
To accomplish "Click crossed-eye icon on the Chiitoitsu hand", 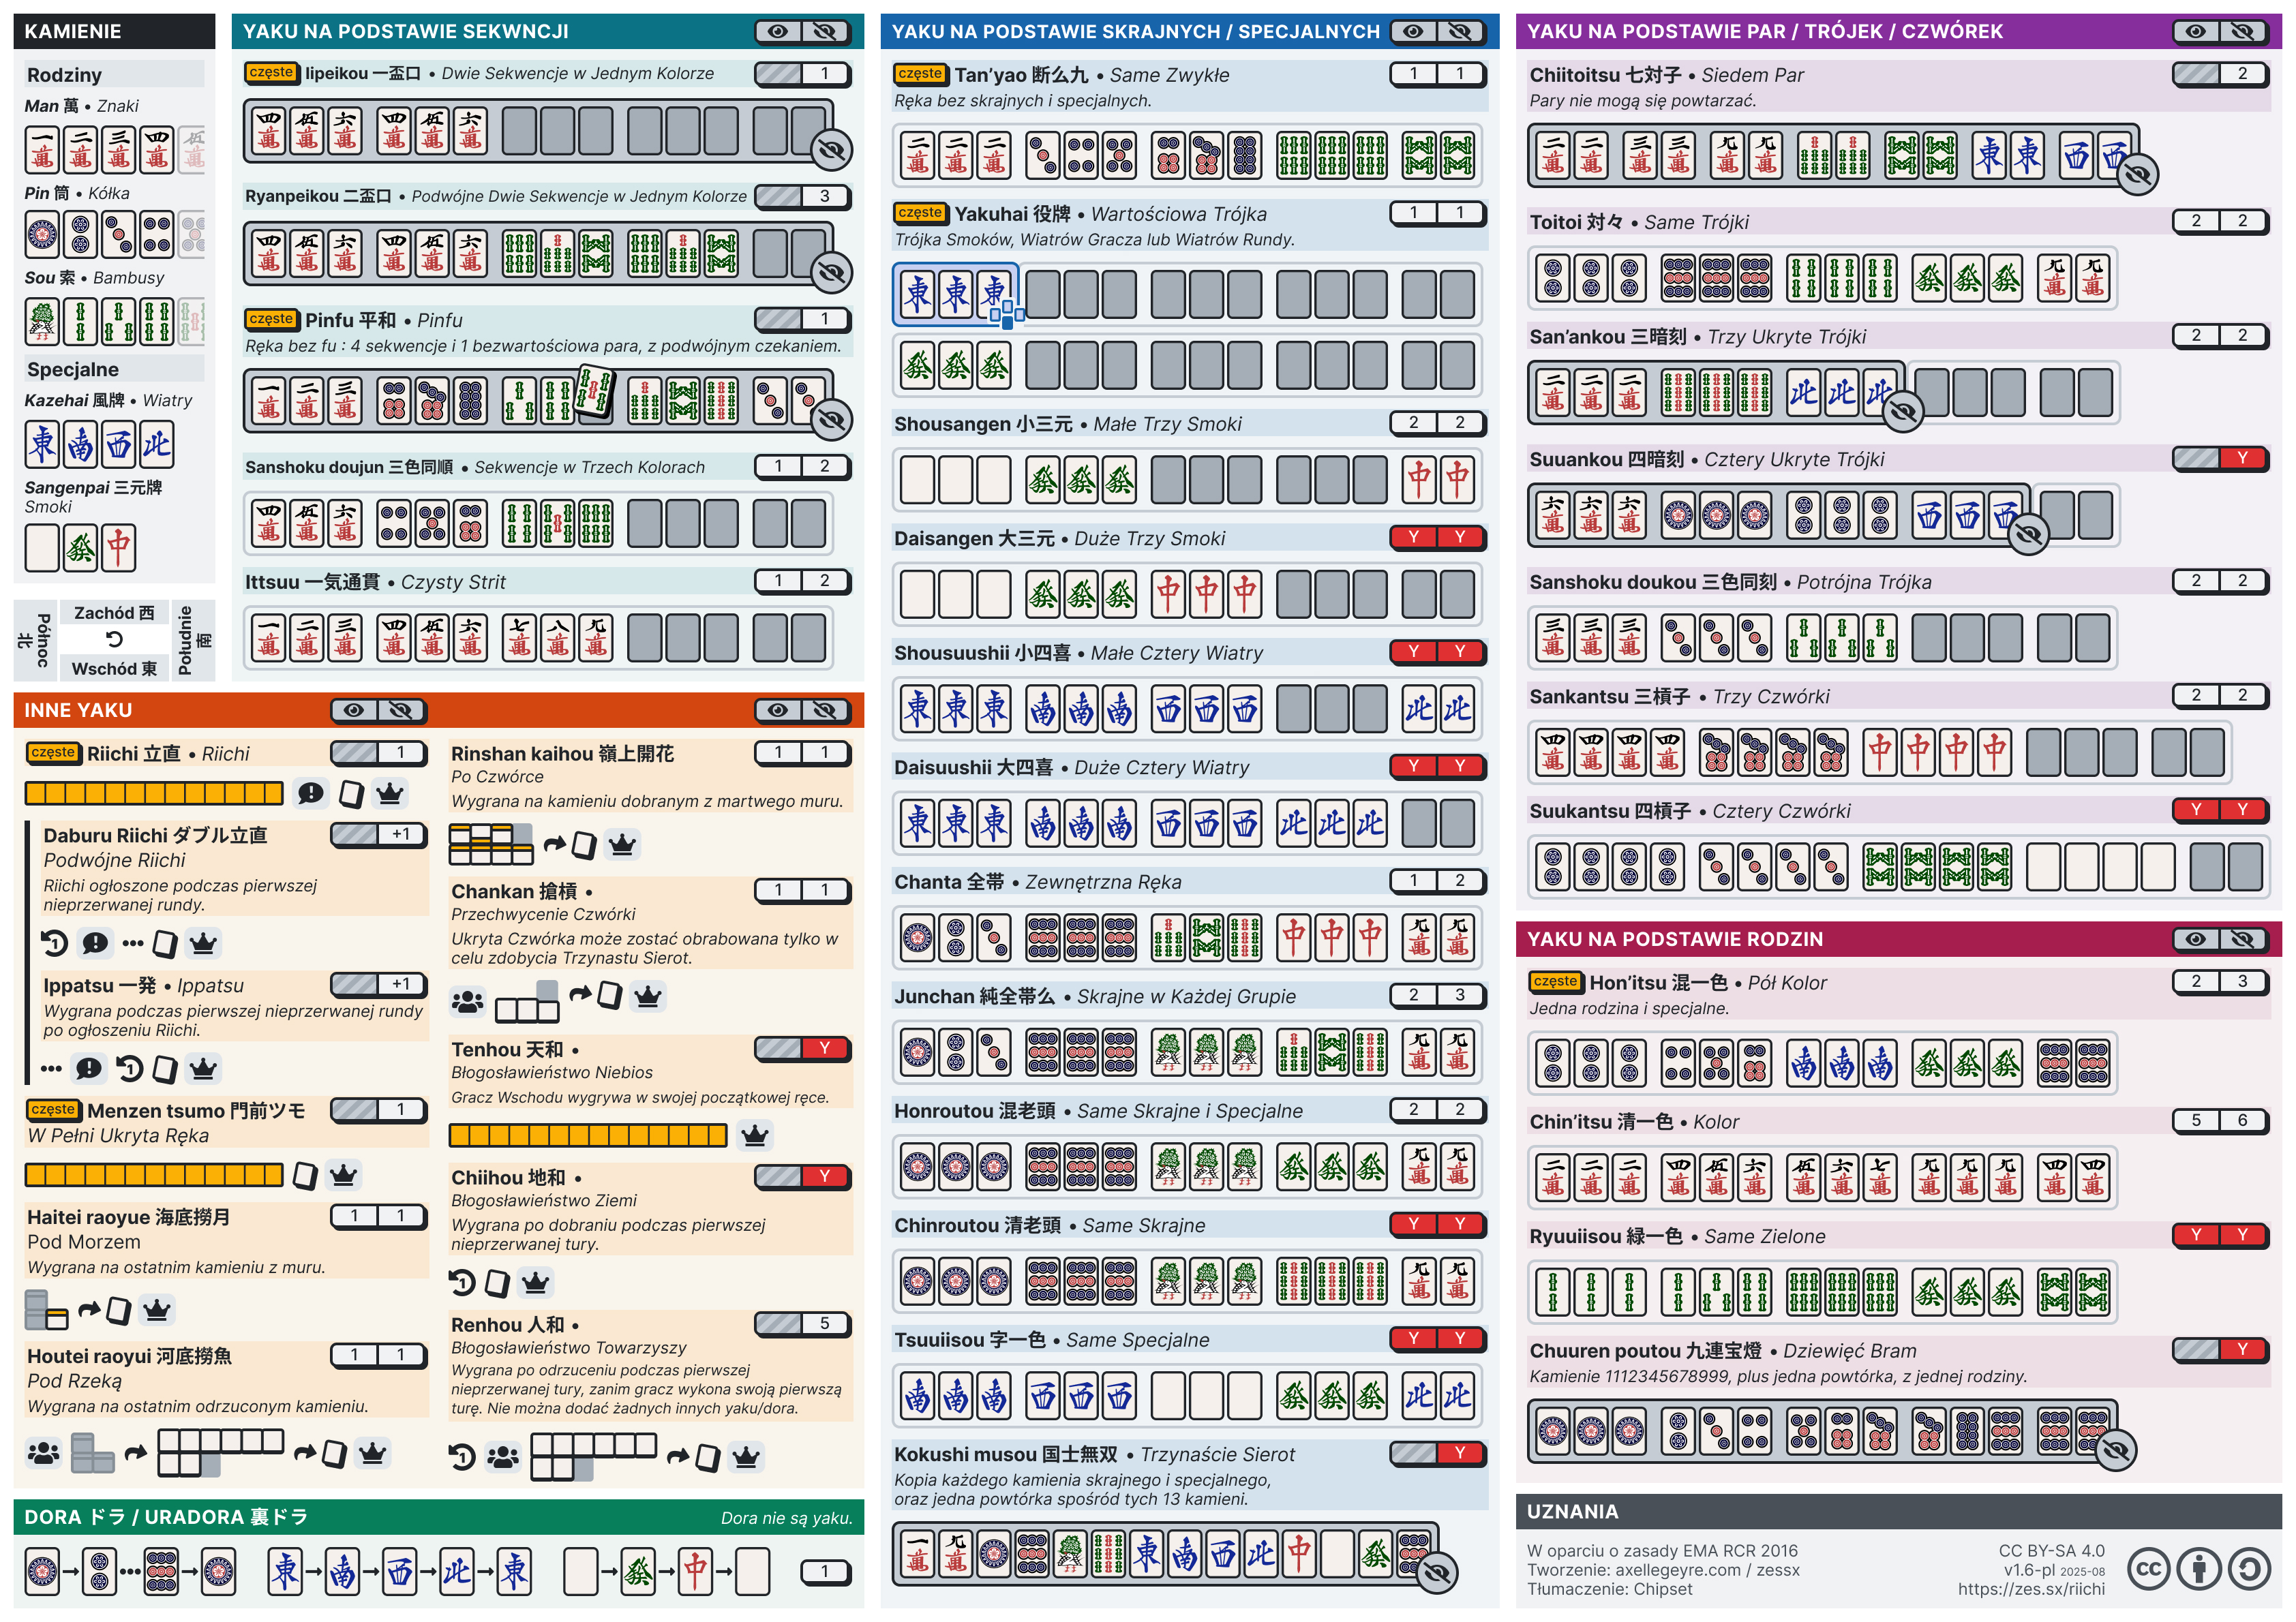I will (2137, 175).
